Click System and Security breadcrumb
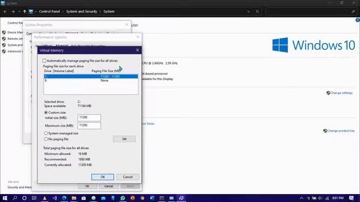This screenshot has height=202, width=360. pyautogui.click(x=82, y=11)
